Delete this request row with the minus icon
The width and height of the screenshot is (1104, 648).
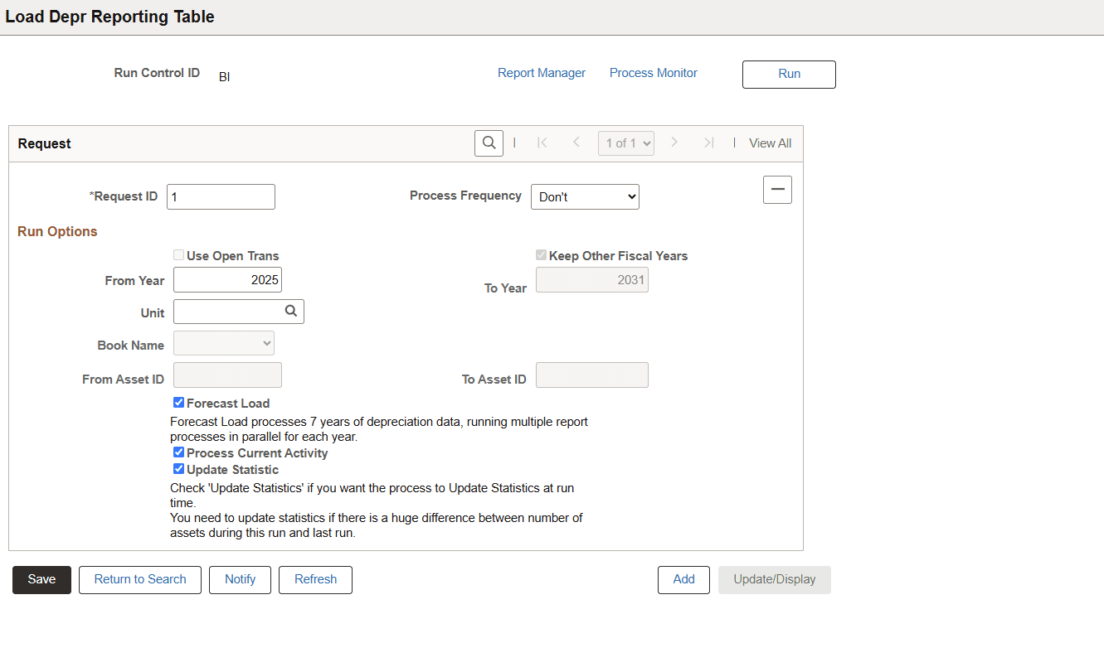777,189
